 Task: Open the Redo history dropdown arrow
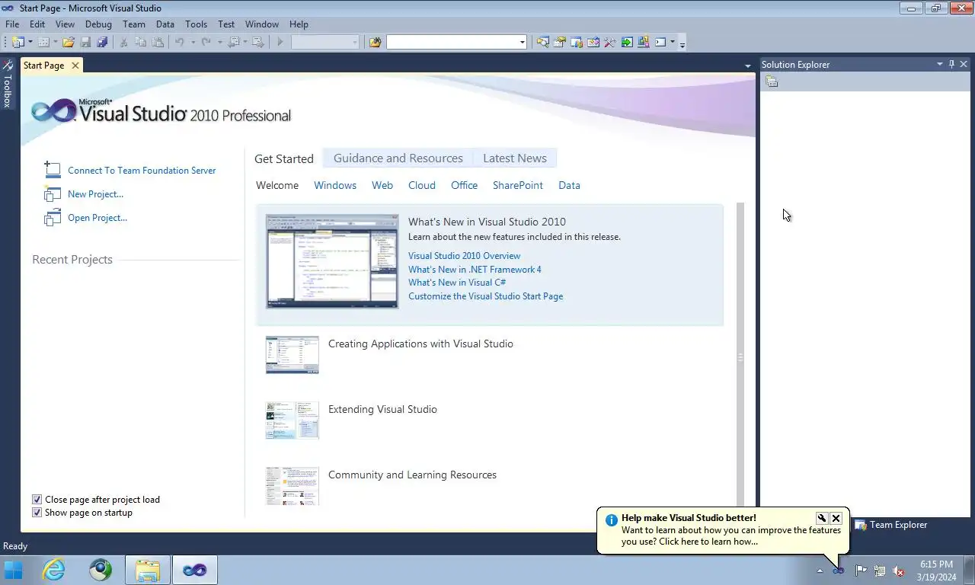tap(219, 43)
